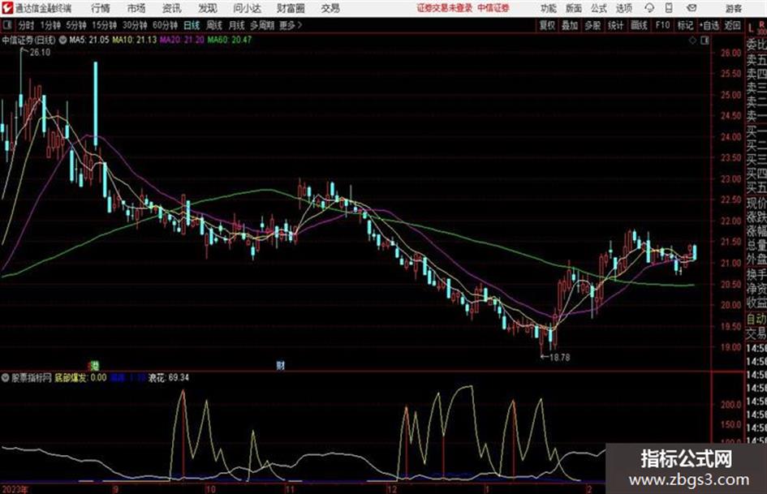Open the 选项 menu
Viewport: 767px width, 494px height.
coord(624,9)
